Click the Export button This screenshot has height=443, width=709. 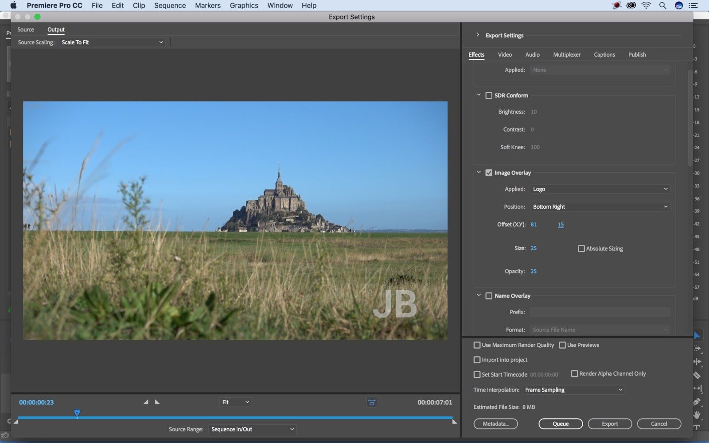click(610, 424)
